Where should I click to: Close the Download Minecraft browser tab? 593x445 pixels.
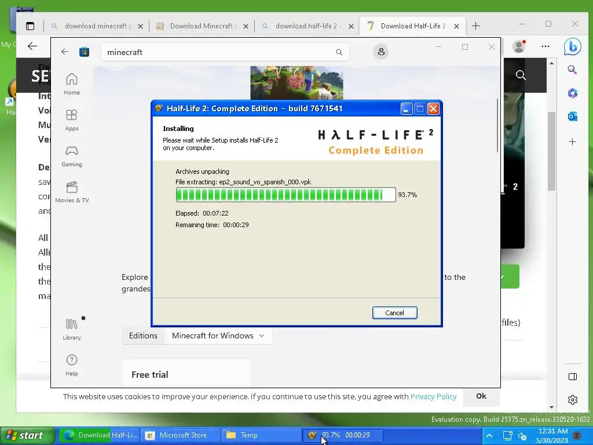coord(246,26)
